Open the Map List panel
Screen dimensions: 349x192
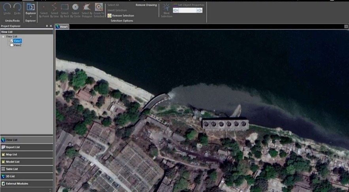(12, 154)
